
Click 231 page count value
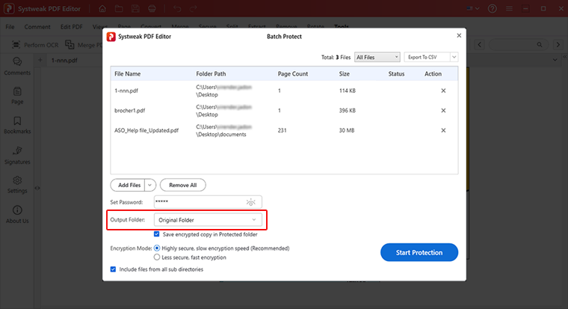tap(283, 130)
